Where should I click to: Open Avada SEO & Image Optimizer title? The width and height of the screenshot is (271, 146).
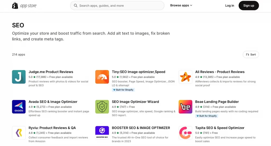tap(53, 102)
